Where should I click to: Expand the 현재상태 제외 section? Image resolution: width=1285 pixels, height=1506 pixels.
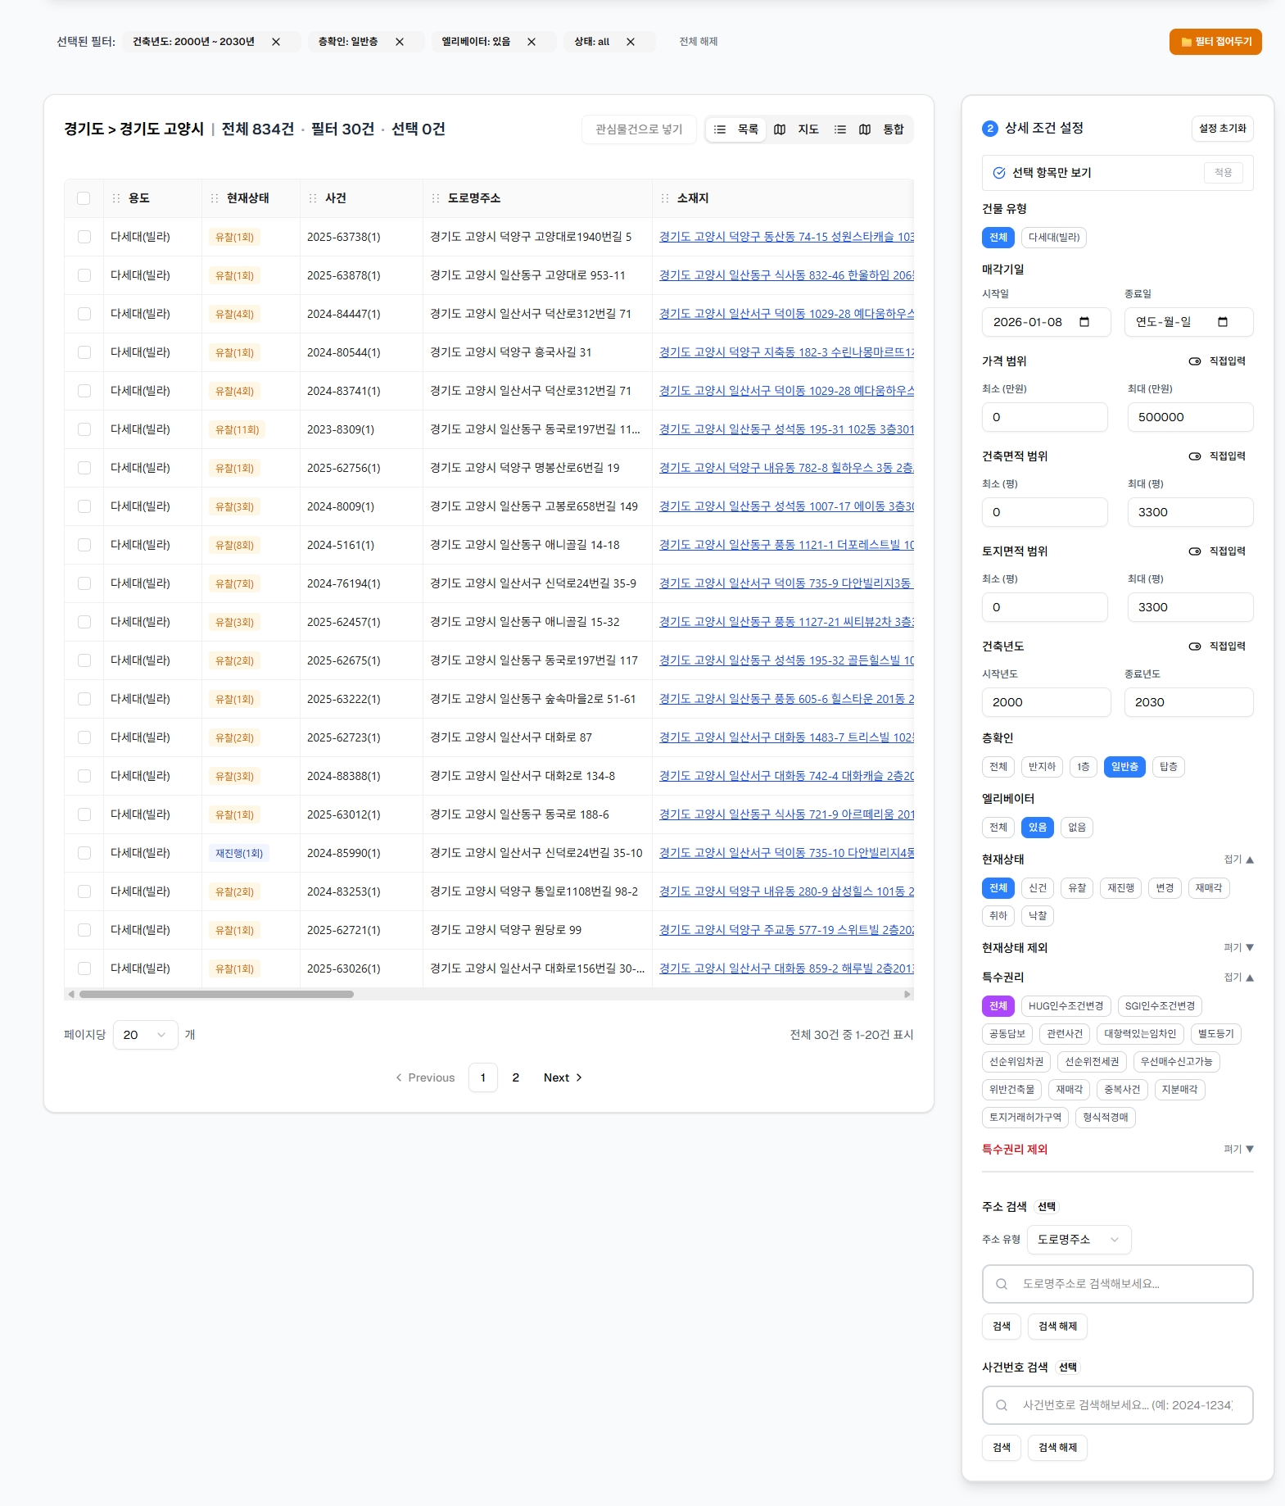[1238, 947]
